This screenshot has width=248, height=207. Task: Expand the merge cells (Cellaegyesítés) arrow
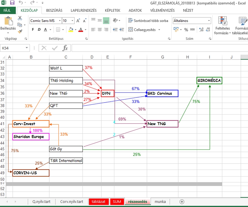[x=159, y=29]
